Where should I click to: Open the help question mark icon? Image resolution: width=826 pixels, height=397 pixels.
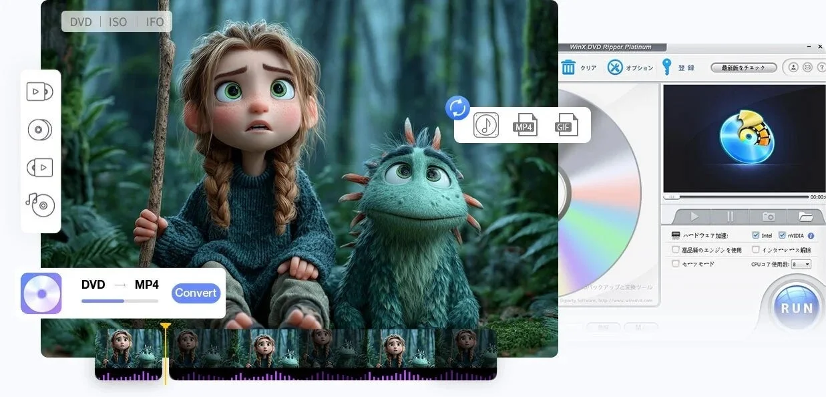coord(821,68)
